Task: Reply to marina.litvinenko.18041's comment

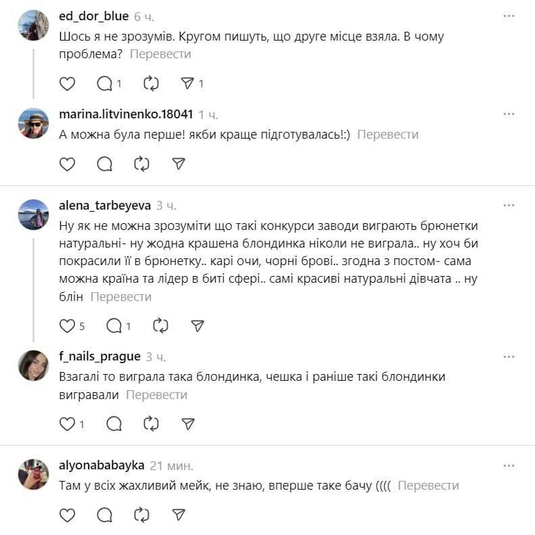Action: (x=105, y=164)
